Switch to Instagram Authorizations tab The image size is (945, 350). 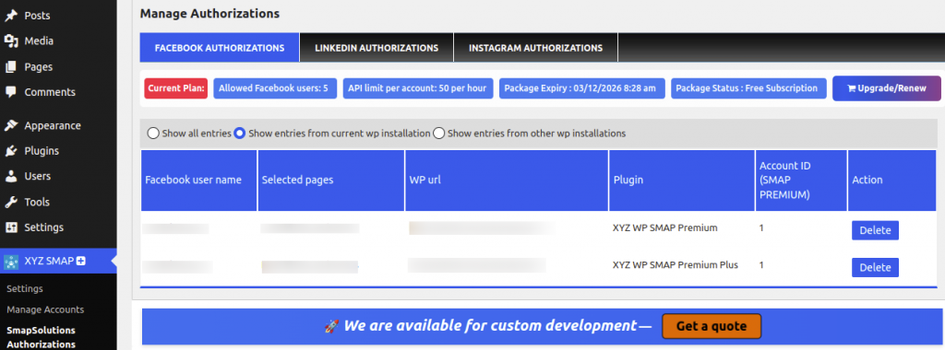click(x=536, y=48)
